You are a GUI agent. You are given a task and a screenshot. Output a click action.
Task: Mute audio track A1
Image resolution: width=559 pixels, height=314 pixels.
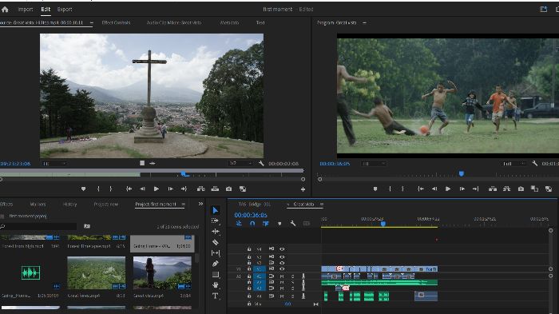[x=282, y=276]
